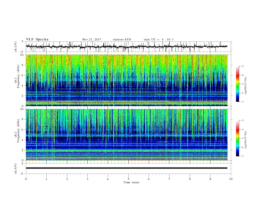Click the color bar beside ch.2 spectrogram
260x201 pixels.
238,138
